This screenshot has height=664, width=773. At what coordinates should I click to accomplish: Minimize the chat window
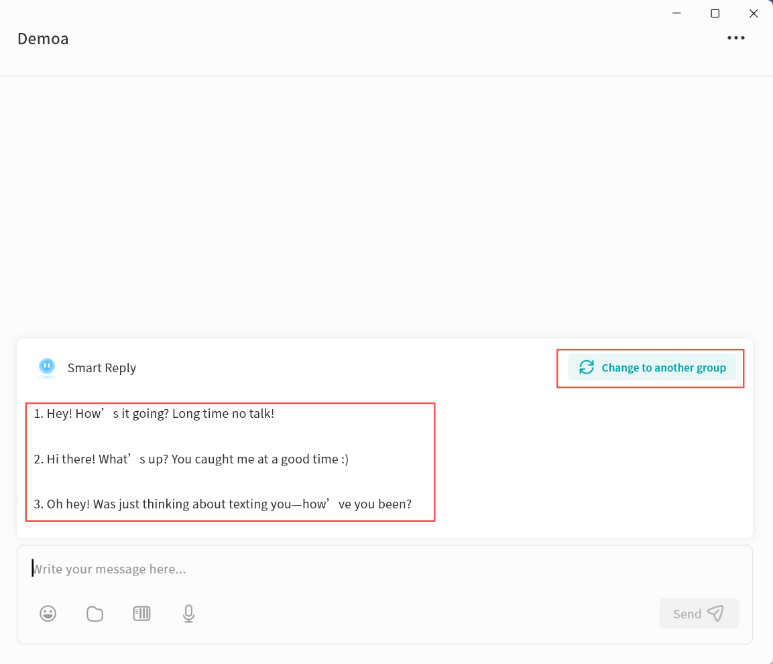pos(676,13)
